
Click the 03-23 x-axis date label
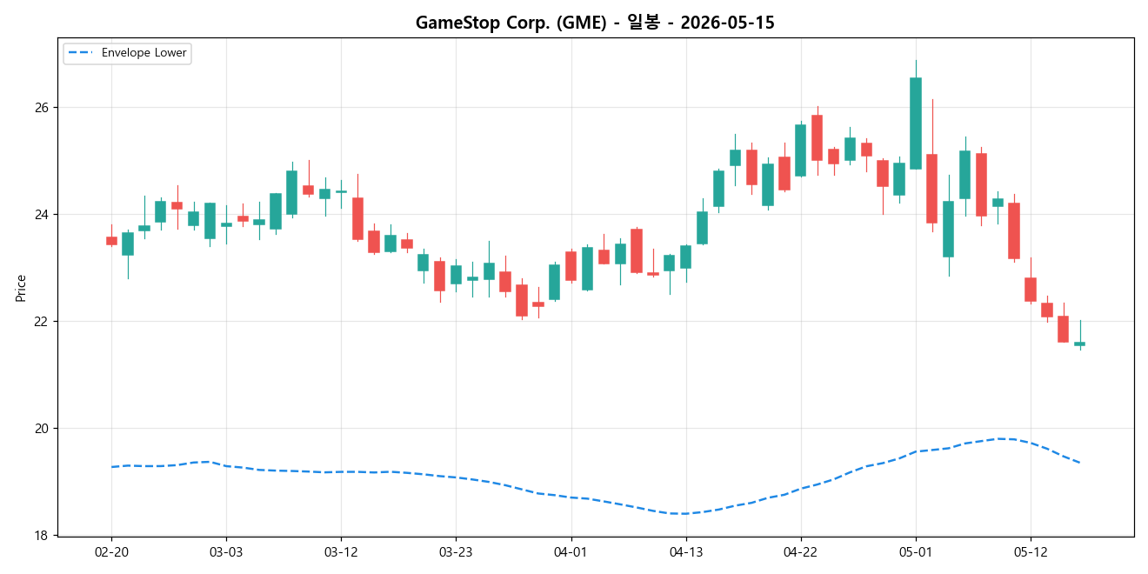[456, 551]
